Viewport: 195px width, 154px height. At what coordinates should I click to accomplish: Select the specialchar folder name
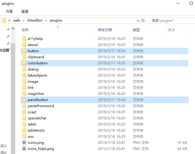37,118
